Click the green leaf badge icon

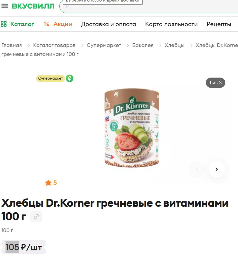point(70,78)
